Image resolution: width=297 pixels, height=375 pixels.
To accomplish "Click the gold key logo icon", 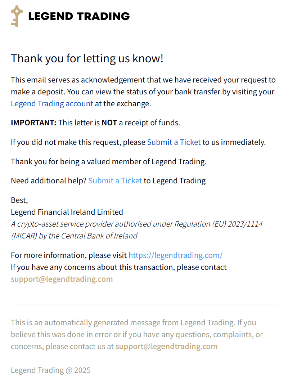I will click(17, 16).
